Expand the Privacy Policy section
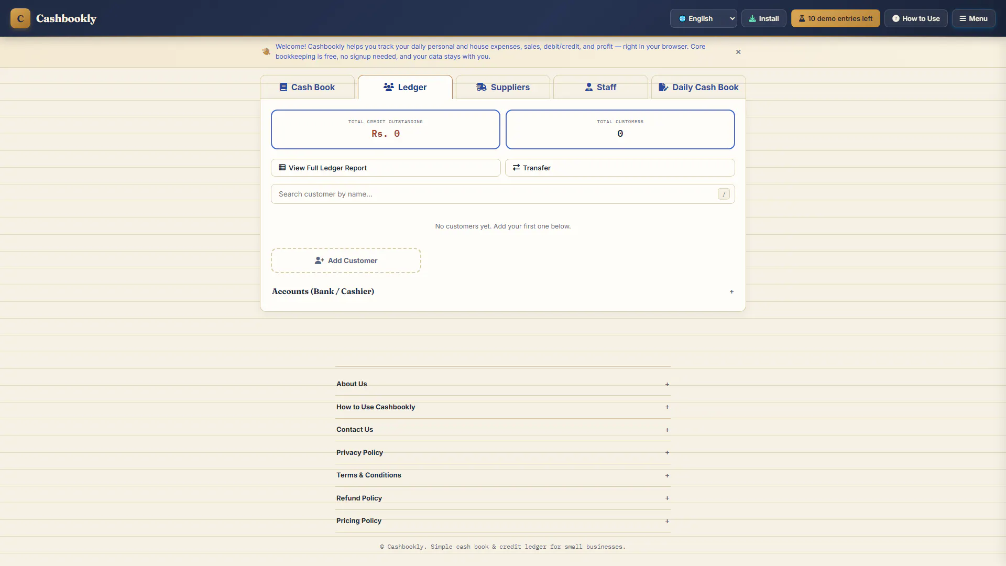The width and height of the screenshot is (1006, 566). (503, 453)
